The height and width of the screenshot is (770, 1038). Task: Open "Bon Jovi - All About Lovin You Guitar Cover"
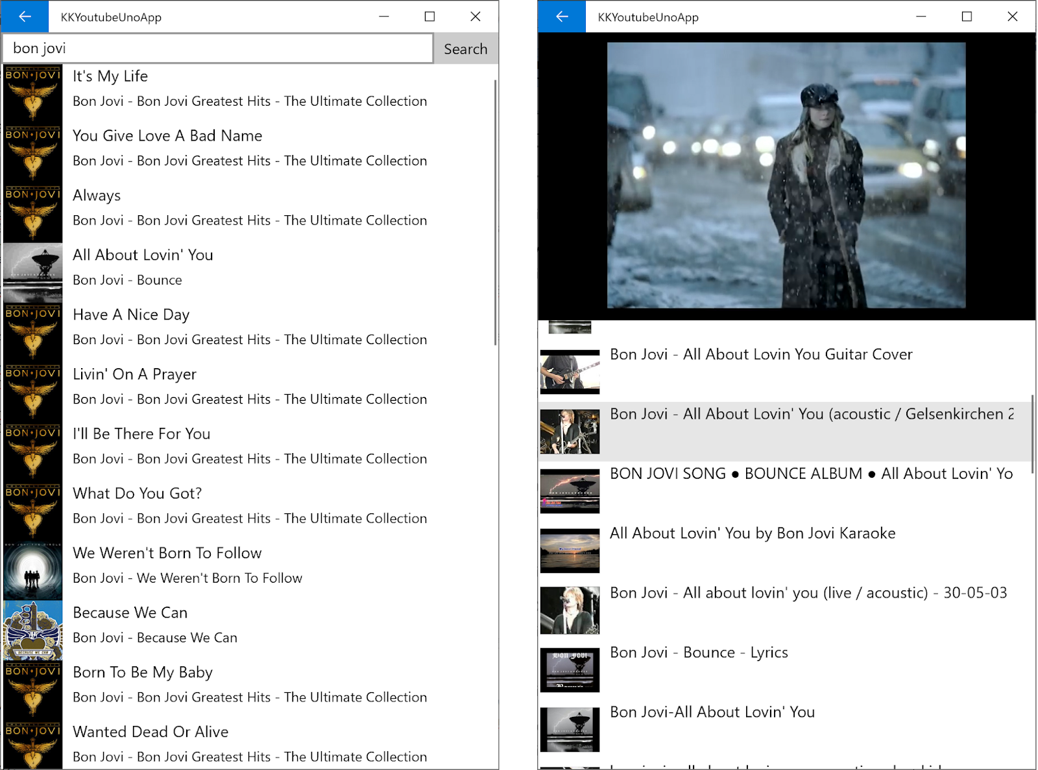(761, 355)
